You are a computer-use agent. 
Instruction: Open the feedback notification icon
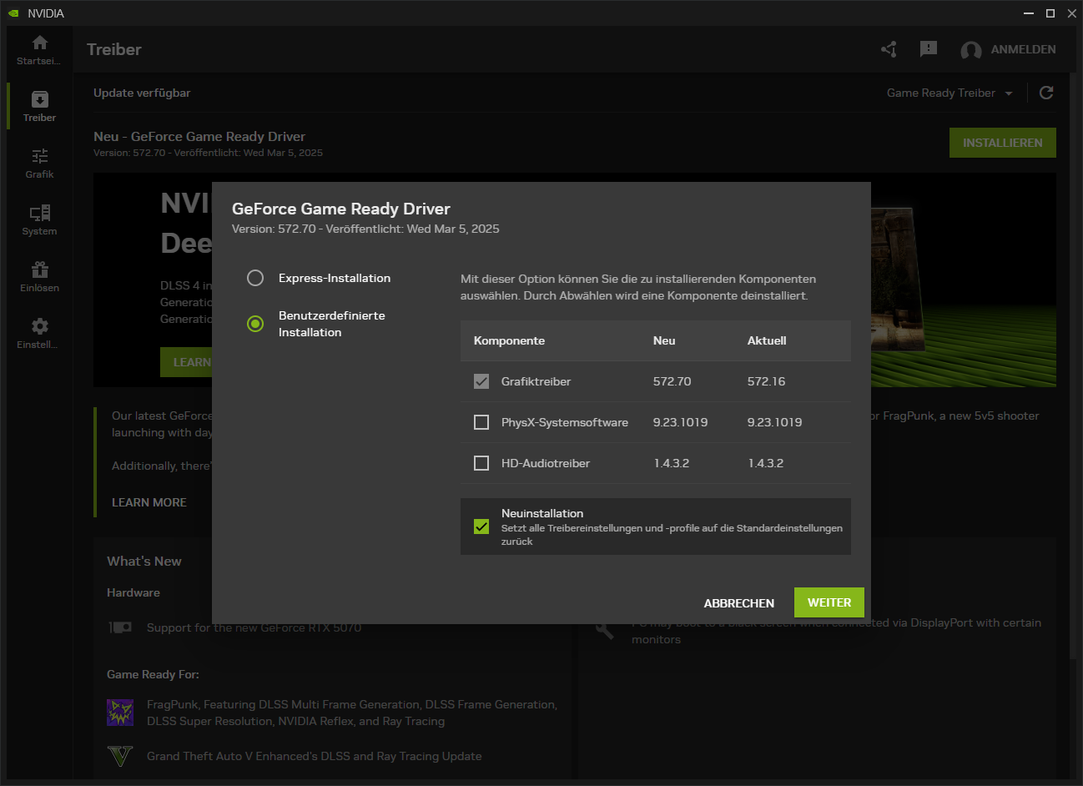tap(929, 49)
